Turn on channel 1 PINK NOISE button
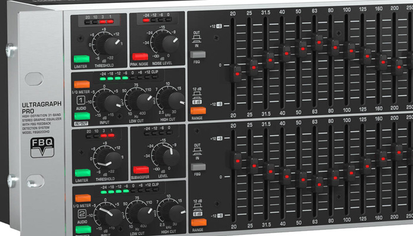Image resolution: width=413 pixels, height=236 pixels. click(140, 57)
